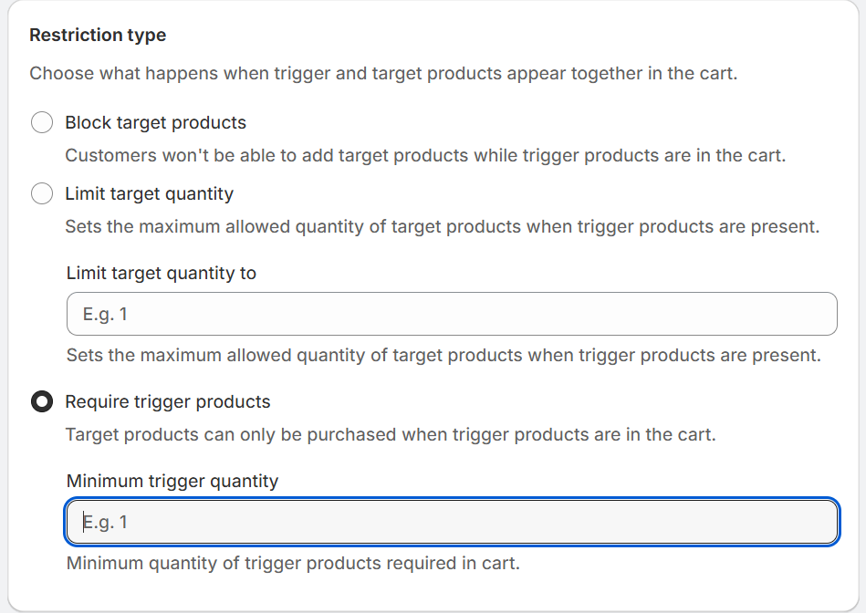Click the 'Minimum trigger quantity' field label
This screenshot has height=613, width=866.
[x=172, y=481]
